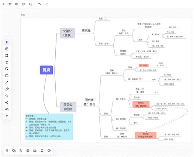Click the Z icon in bottom toolbar
Viewport: 194px width, 157px height.
coord(42,150)
